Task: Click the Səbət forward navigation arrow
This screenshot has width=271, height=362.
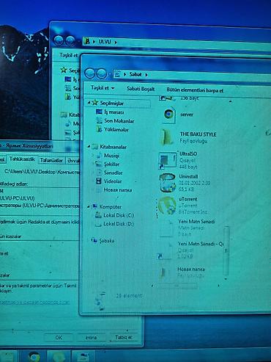Action: tap(102, 73)
